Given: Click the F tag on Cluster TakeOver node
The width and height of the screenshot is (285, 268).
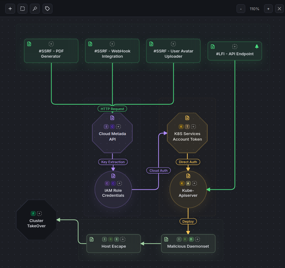Looking at the screenshot, I should click(33, 213).
